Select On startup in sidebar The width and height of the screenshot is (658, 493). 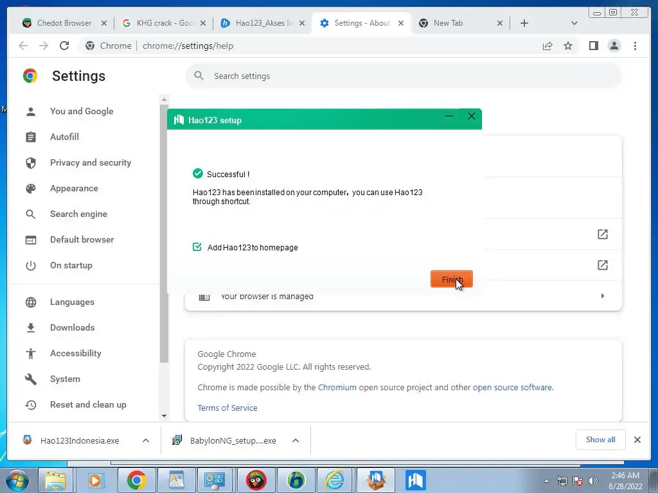tap(71, 265)
